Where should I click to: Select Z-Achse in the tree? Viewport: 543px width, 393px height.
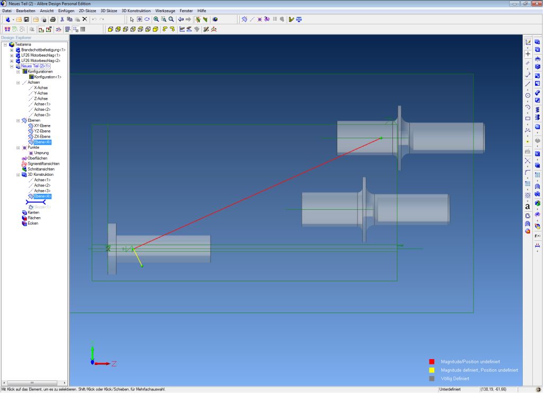pyautogui.click(x=41, y=99)
